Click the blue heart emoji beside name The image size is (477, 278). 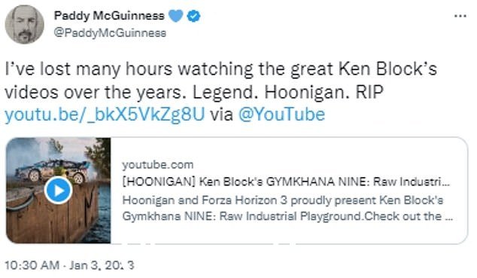pos(175,16)
